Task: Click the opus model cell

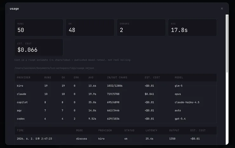Action: click(178, 94)
